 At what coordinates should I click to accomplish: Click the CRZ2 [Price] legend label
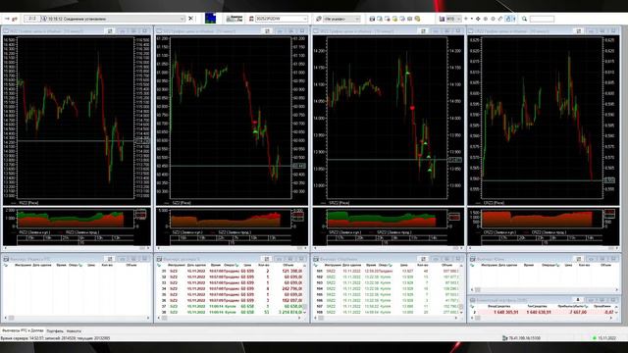(494, 203)
